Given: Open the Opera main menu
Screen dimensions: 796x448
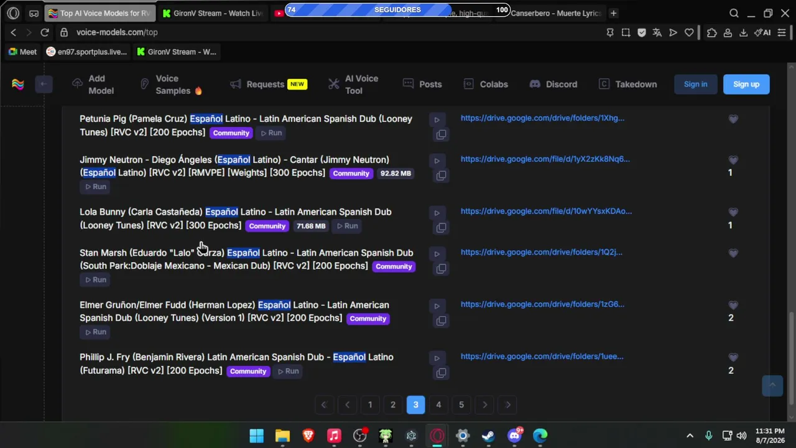Looking at the screenshot, I should point(13,13).
